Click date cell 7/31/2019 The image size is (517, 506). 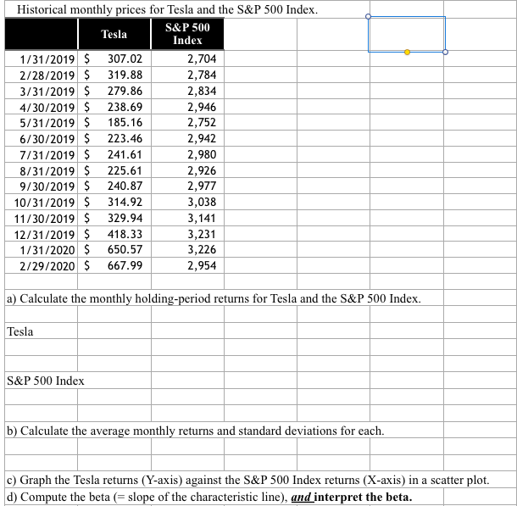coord(42,154)
